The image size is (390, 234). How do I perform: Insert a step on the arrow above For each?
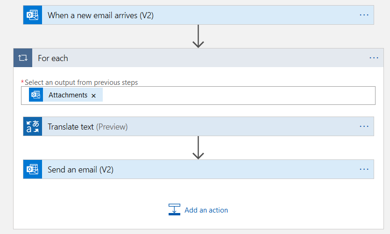point(199,36)
